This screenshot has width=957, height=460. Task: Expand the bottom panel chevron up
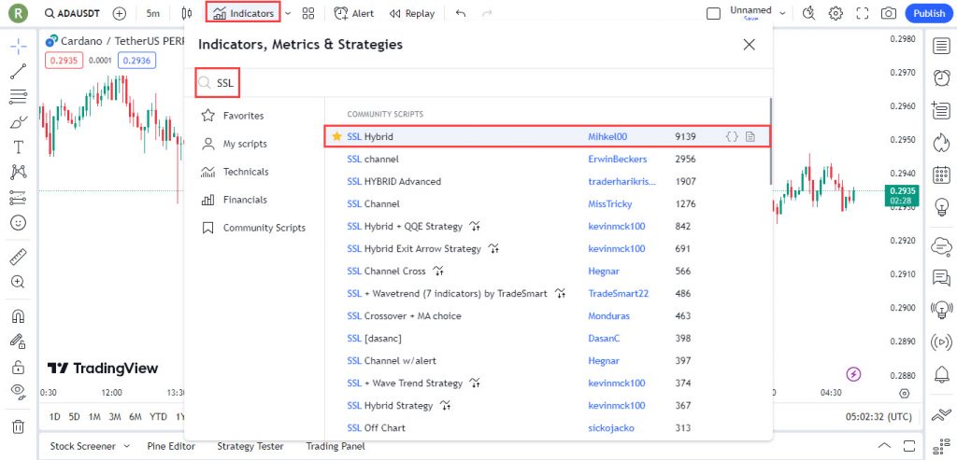tap(884, 445)
